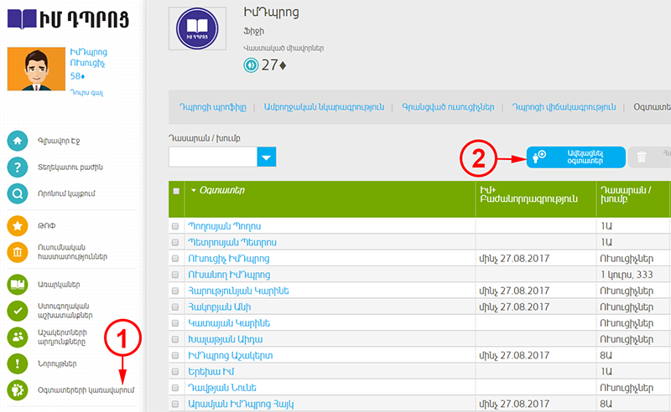The height and width of the screenshot is (412, 671).
Task: Open the Առարկաներ book icon
Action: coord(18,285)
